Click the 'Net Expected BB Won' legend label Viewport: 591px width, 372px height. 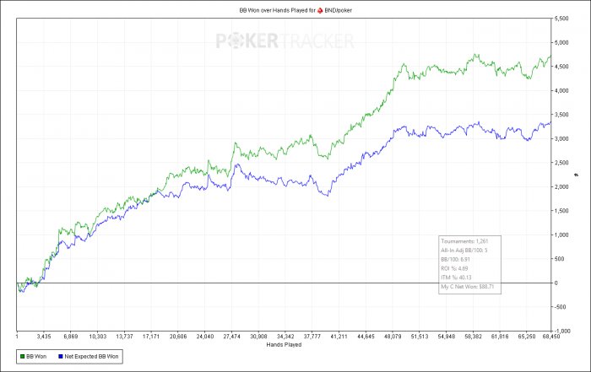click(x=91, y=356)
